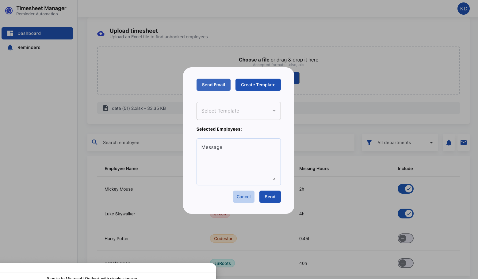
Task: Open the KD user avatar menu
Action: coord(463,9)
